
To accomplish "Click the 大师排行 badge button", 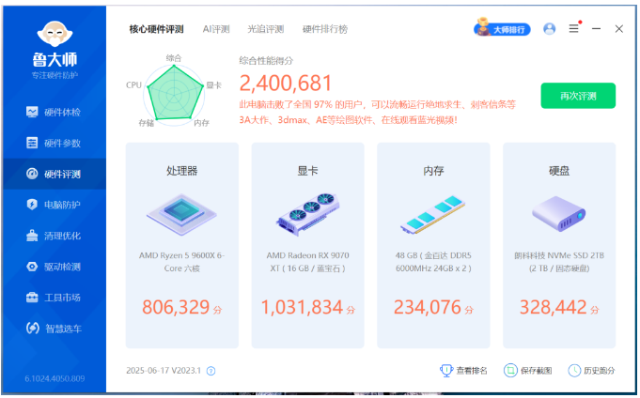I will [x=502, y=29].
